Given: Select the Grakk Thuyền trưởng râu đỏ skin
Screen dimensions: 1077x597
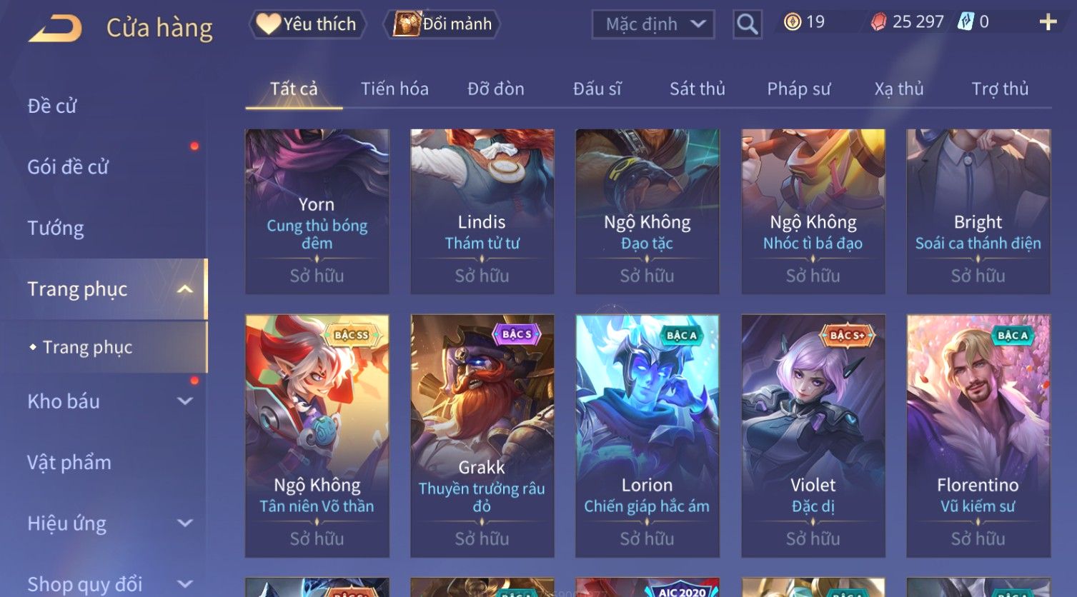Looking at the screenshot, I should 482,436.
